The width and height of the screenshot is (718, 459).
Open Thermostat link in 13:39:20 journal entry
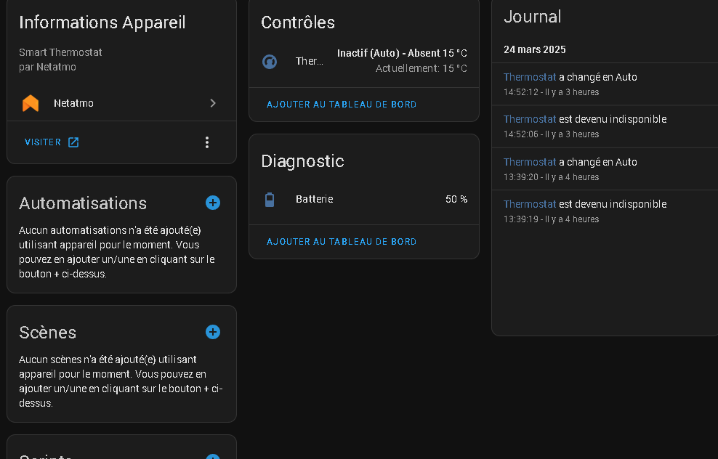530,162
